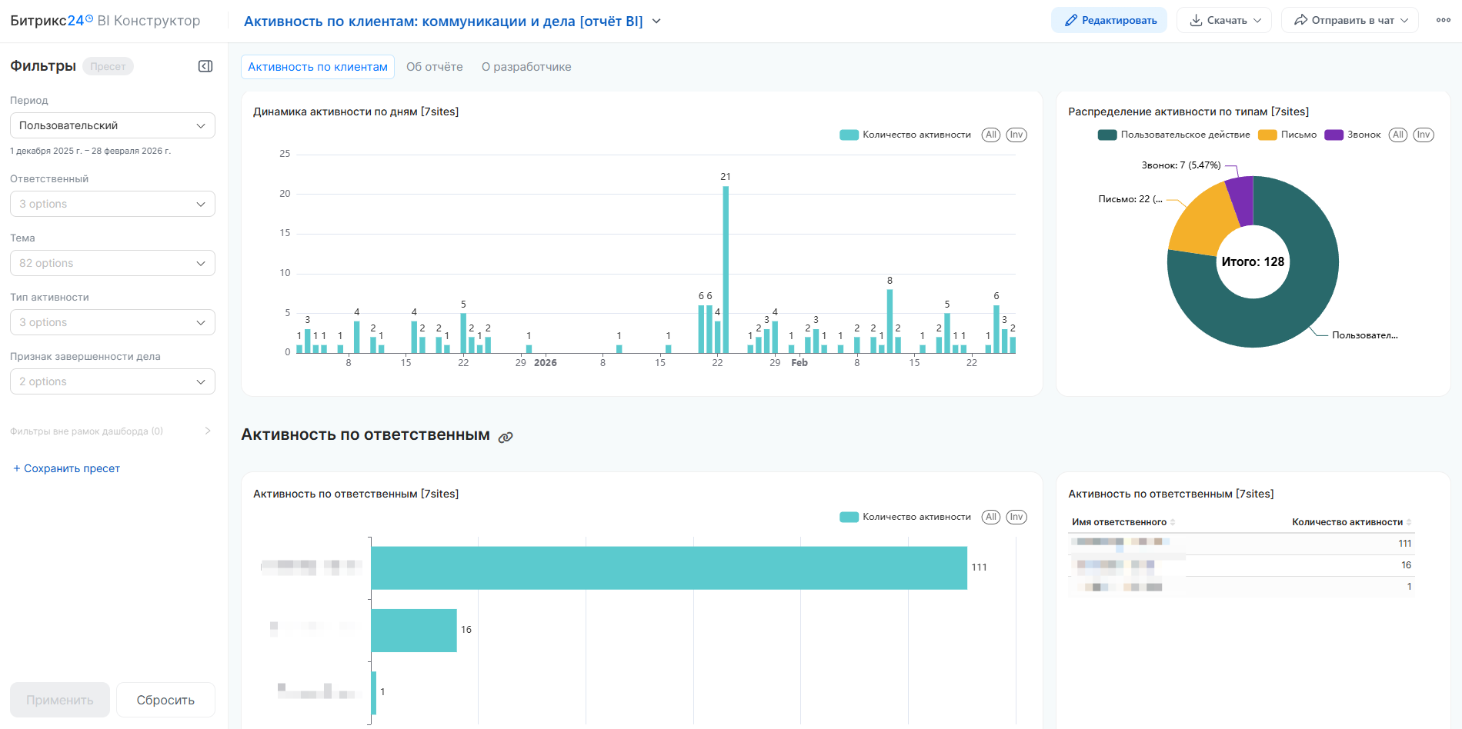Switch to the Об отчёте tab
Image resolution: width=1462 pixels, height=729 pixels.
[434, 67]
